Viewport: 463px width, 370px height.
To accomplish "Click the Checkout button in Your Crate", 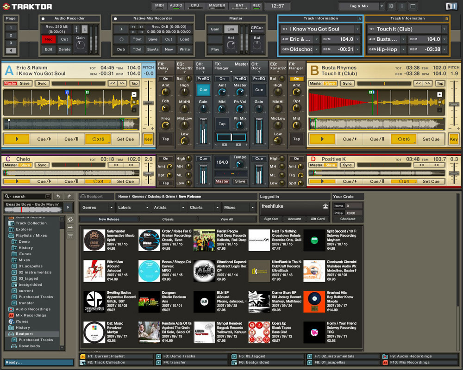I will (x=347, y=218).
